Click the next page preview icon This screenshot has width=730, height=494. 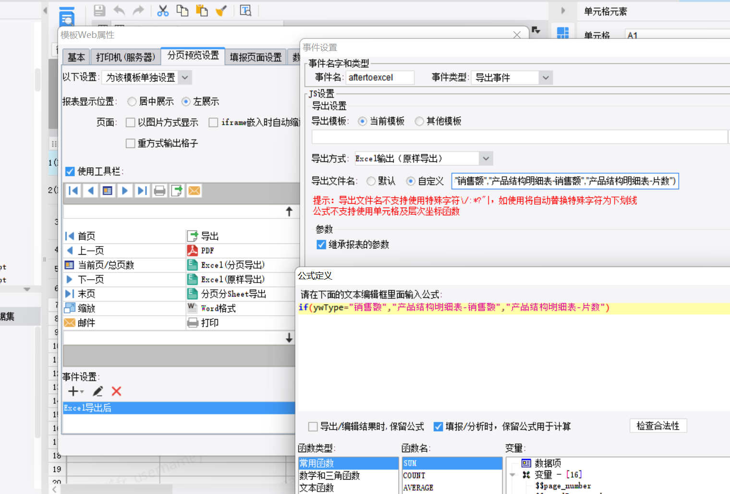pos(125,191)
